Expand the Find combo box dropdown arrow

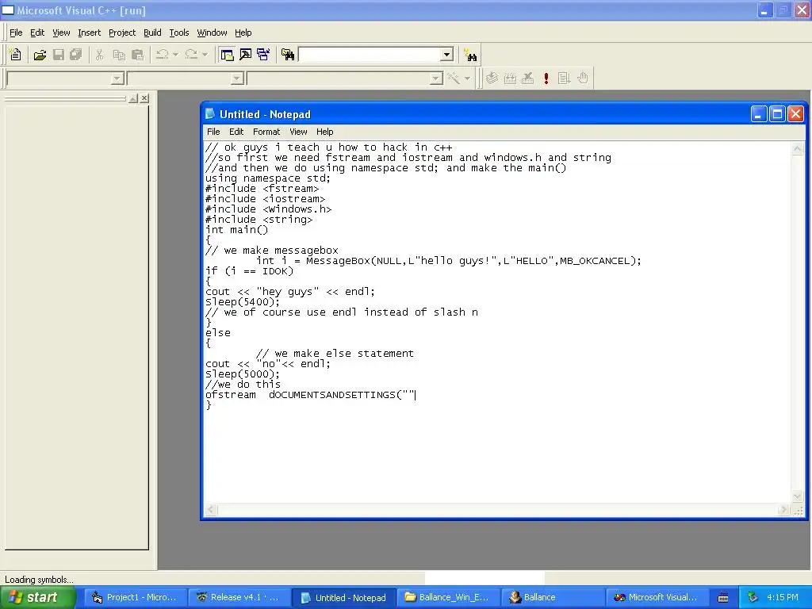pos(447,55)
